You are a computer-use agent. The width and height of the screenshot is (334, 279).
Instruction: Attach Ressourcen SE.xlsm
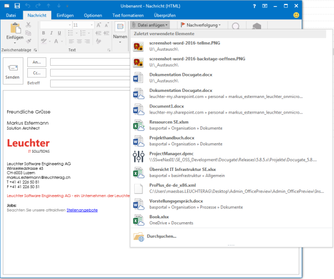tap(231, 125)
